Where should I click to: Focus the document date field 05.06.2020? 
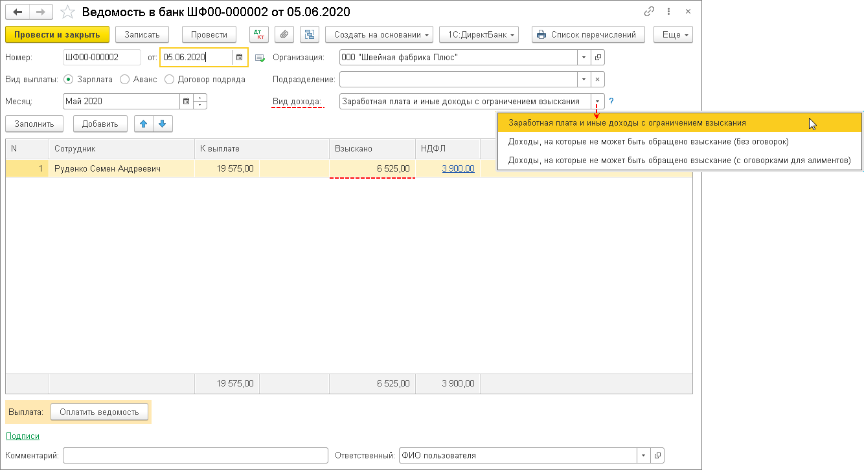[x=196, y=58]
